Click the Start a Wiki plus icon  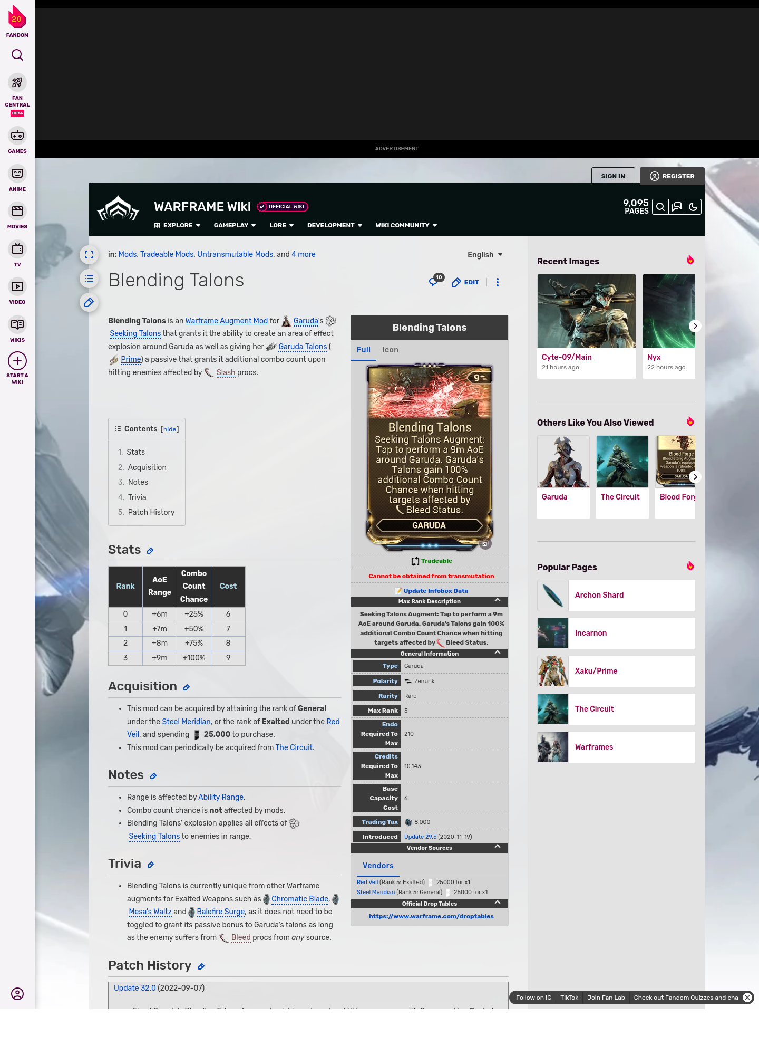click(17, 361)
